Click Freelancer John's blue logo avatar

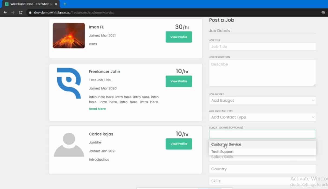69,83
